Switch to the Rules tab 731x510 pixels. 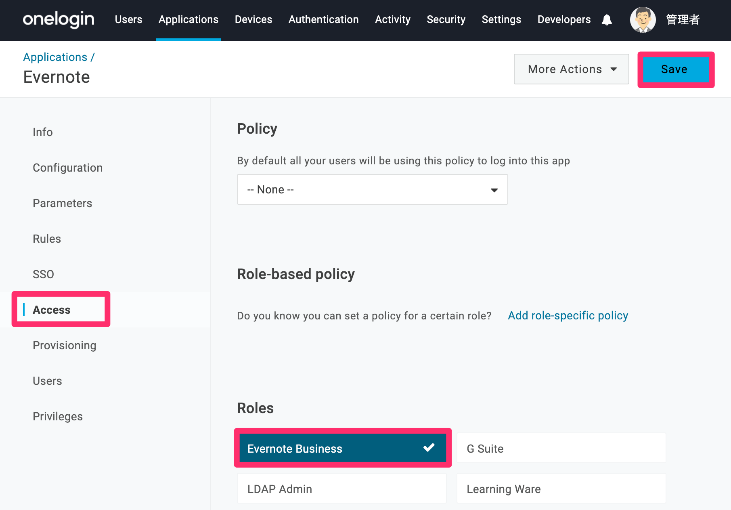pyautogui.click(x=47, y=239)
